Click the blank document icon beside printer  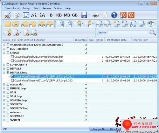click(105, 15)
